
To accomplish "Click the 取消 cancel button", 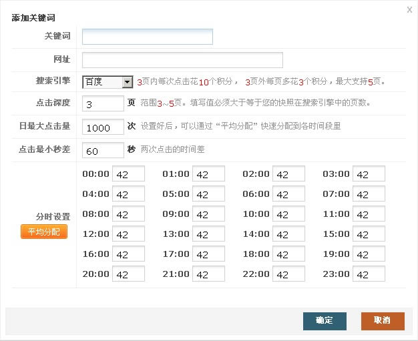I will click(383, 320).
